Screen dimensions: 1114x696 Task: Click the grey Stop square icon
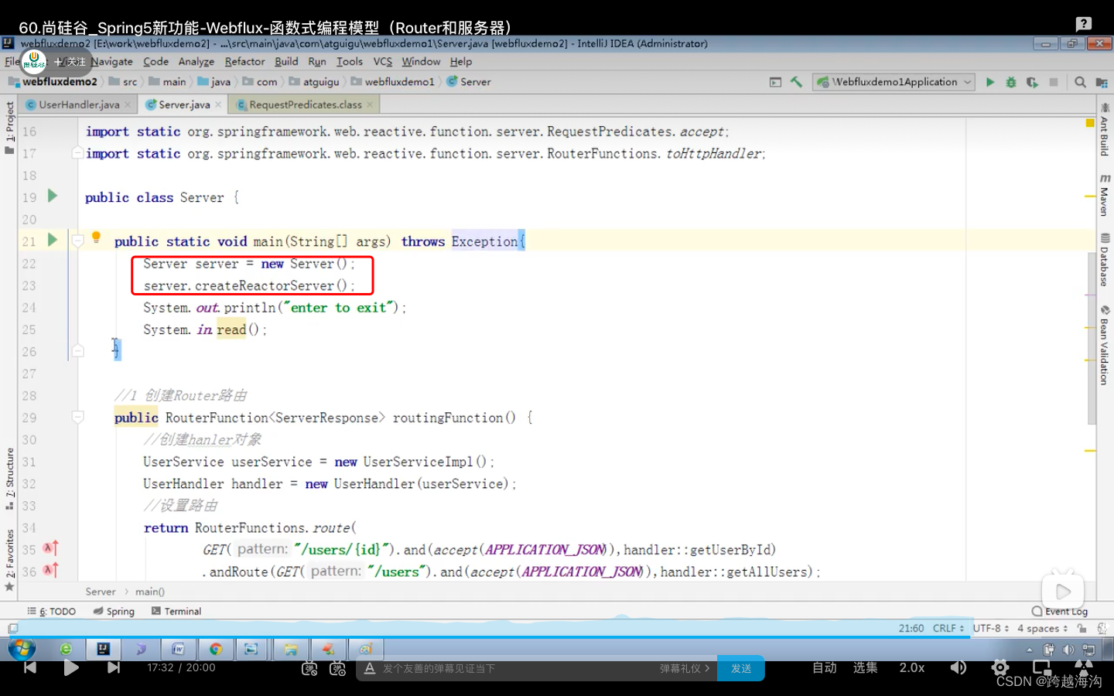pyautogui.click(x=1053, y=82)
